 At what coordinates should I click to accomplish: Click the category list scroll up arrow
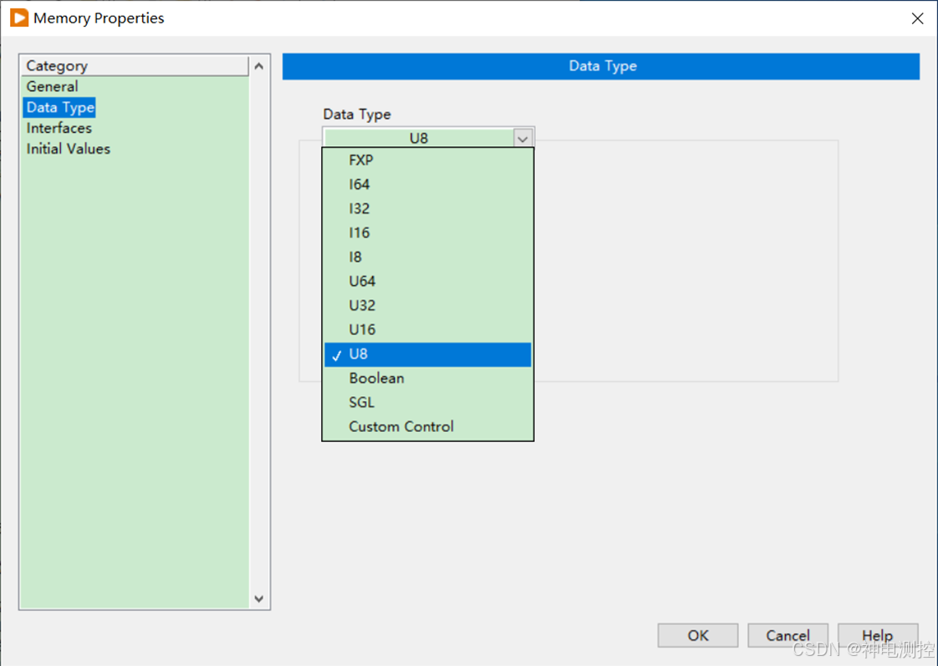tap(259, 66)
